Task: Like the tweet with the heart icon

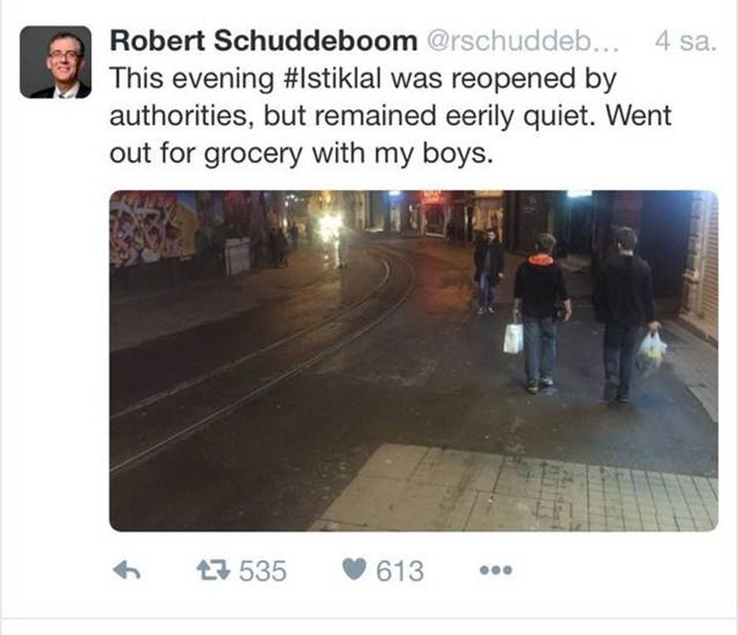Action: pyautogui.click(x=354, y=569)
